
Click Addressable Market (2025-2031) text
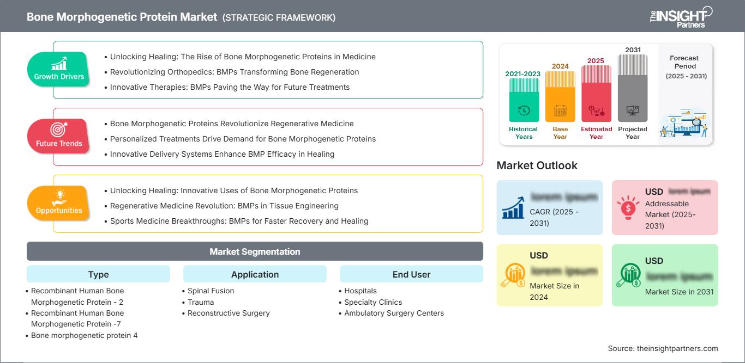click(x=670, y=214)
